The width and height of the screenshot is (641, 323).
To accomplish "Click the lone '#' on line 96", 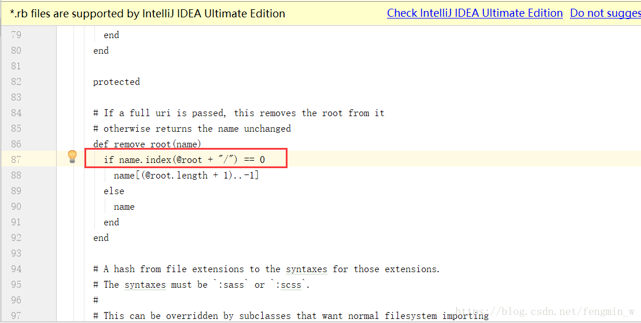I will click(x=95, y=300).
